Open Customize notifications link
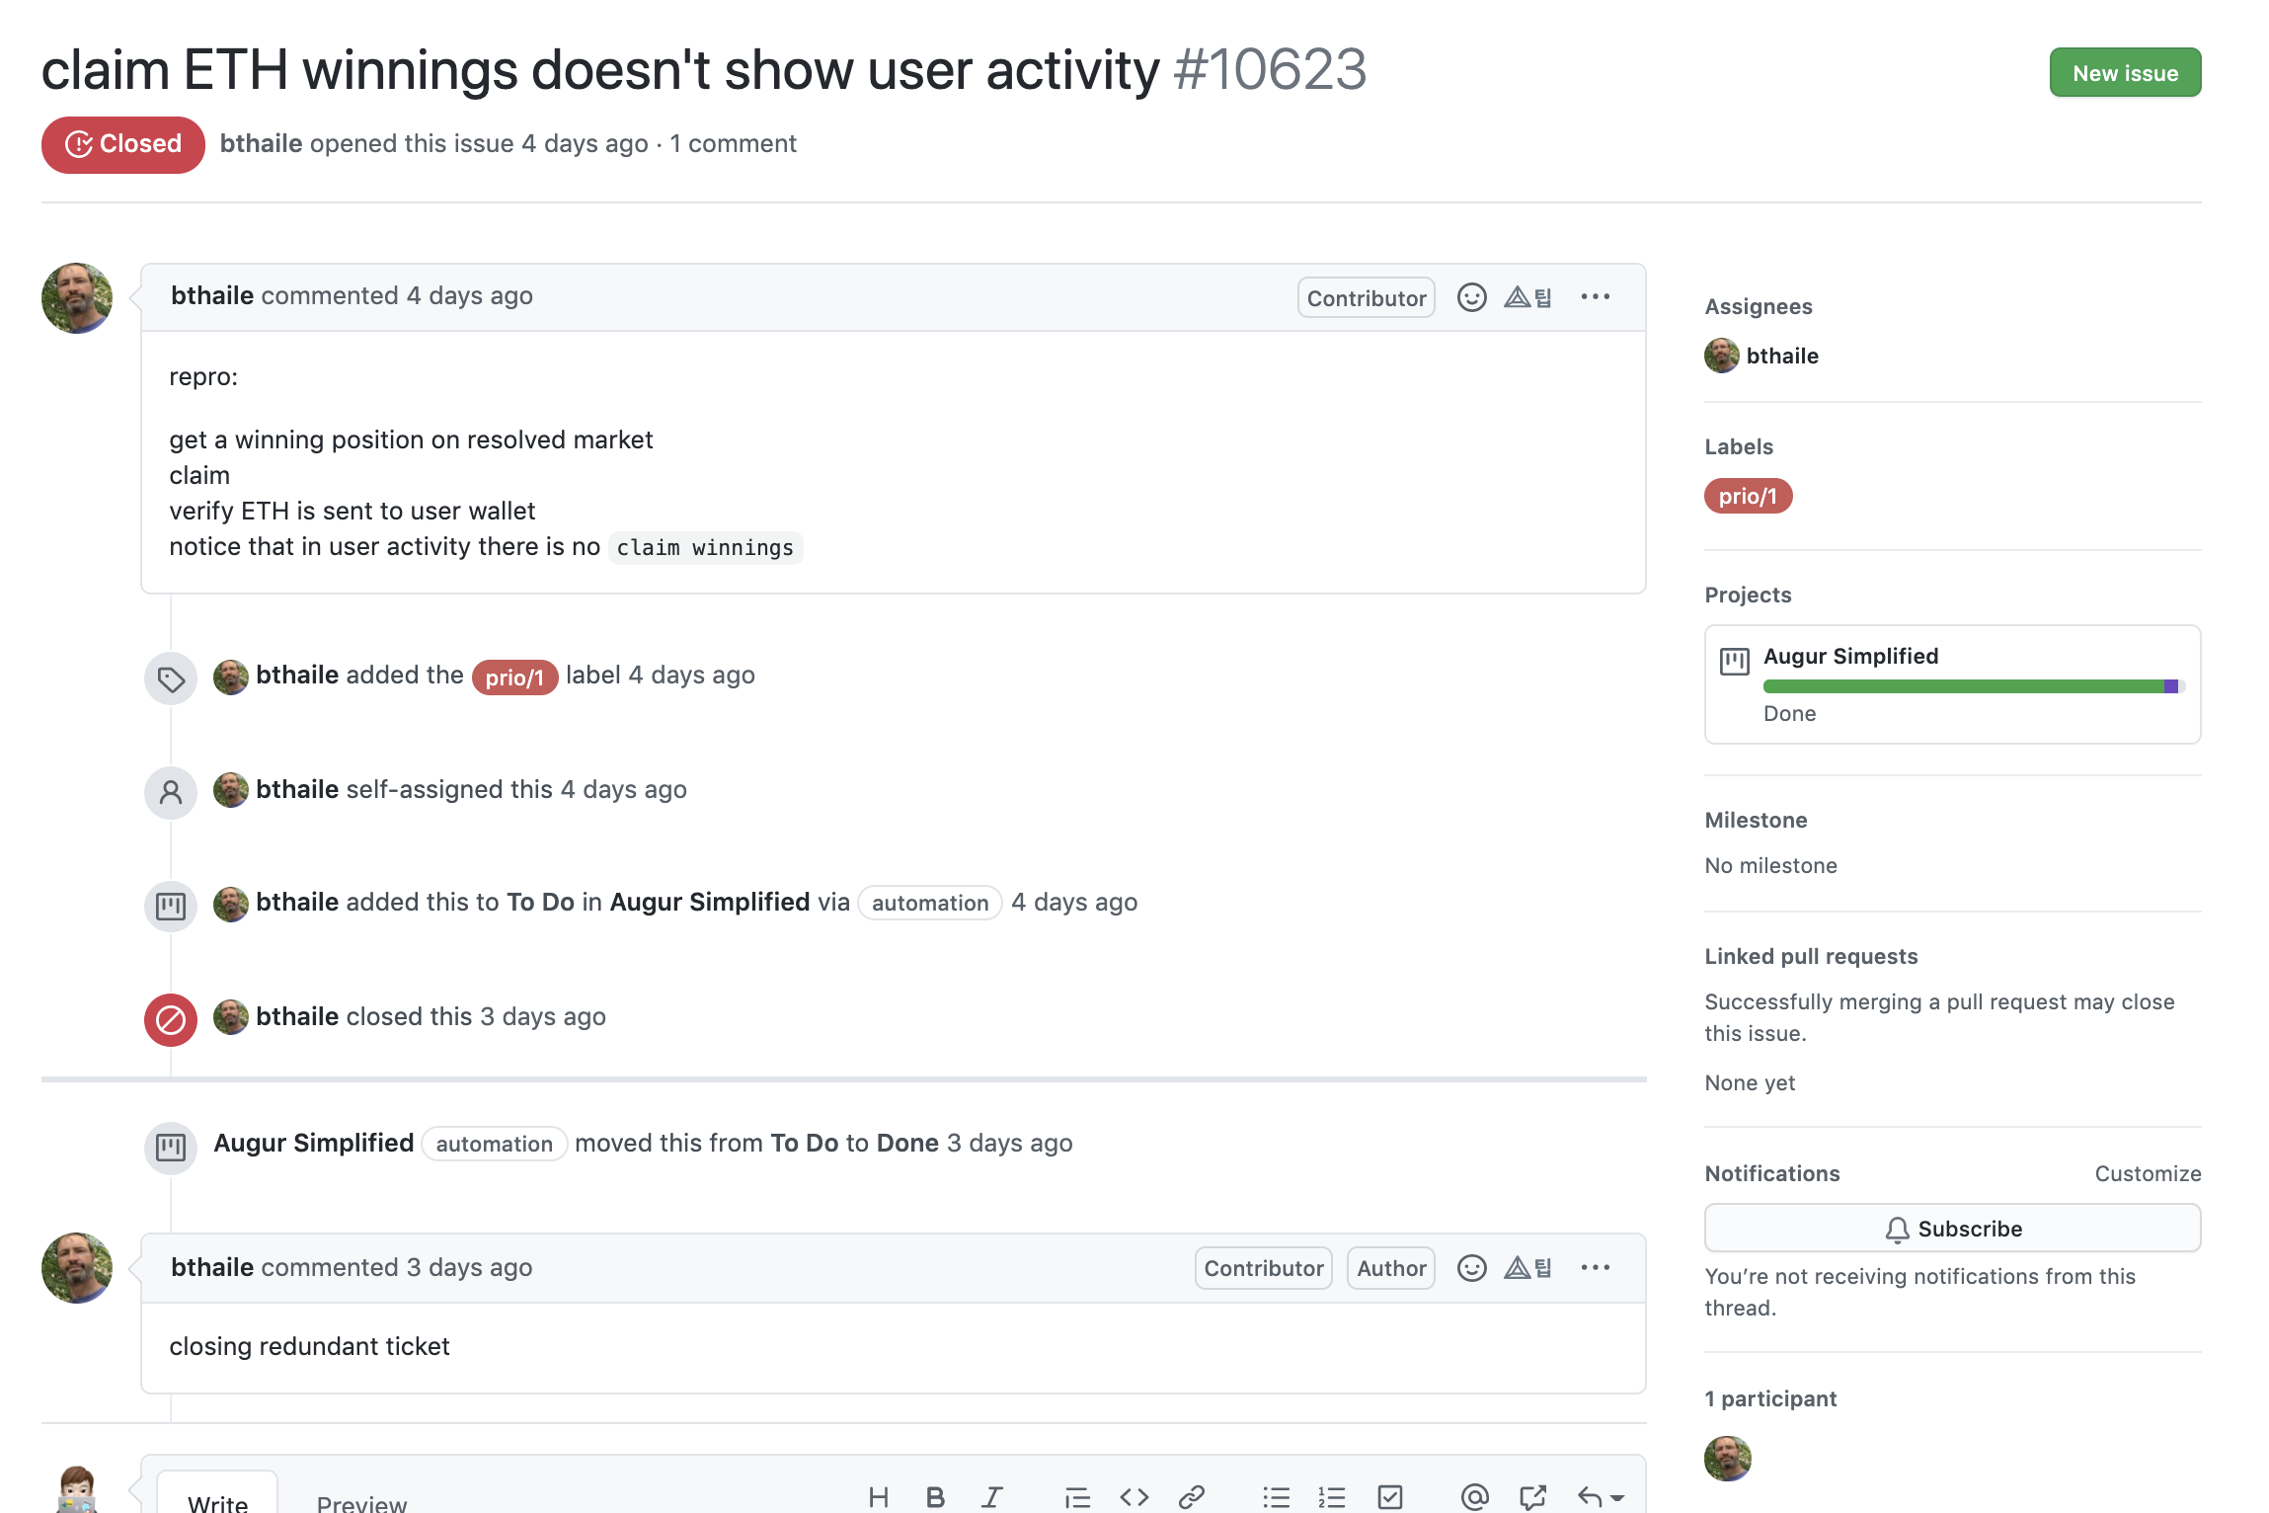2269x1513 pixels. [2147, 1173]
